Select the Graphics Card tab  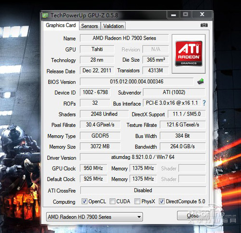point(61,26)
